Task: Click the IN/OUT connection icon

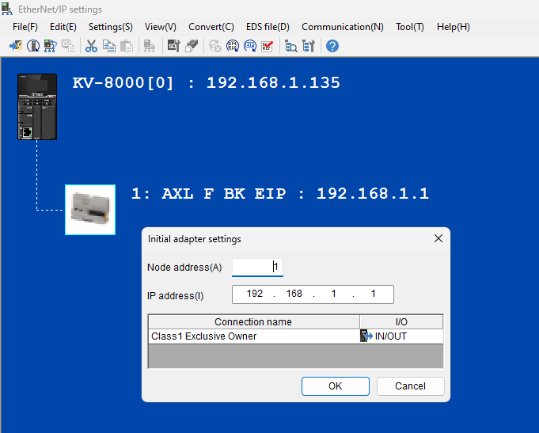Action: point(366,336)
